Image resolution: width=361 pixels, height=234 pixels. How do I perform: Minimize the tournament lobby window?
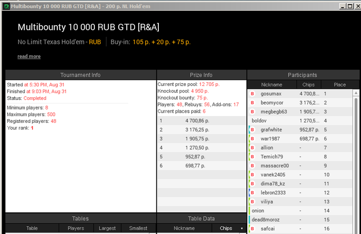pos(342,6)
